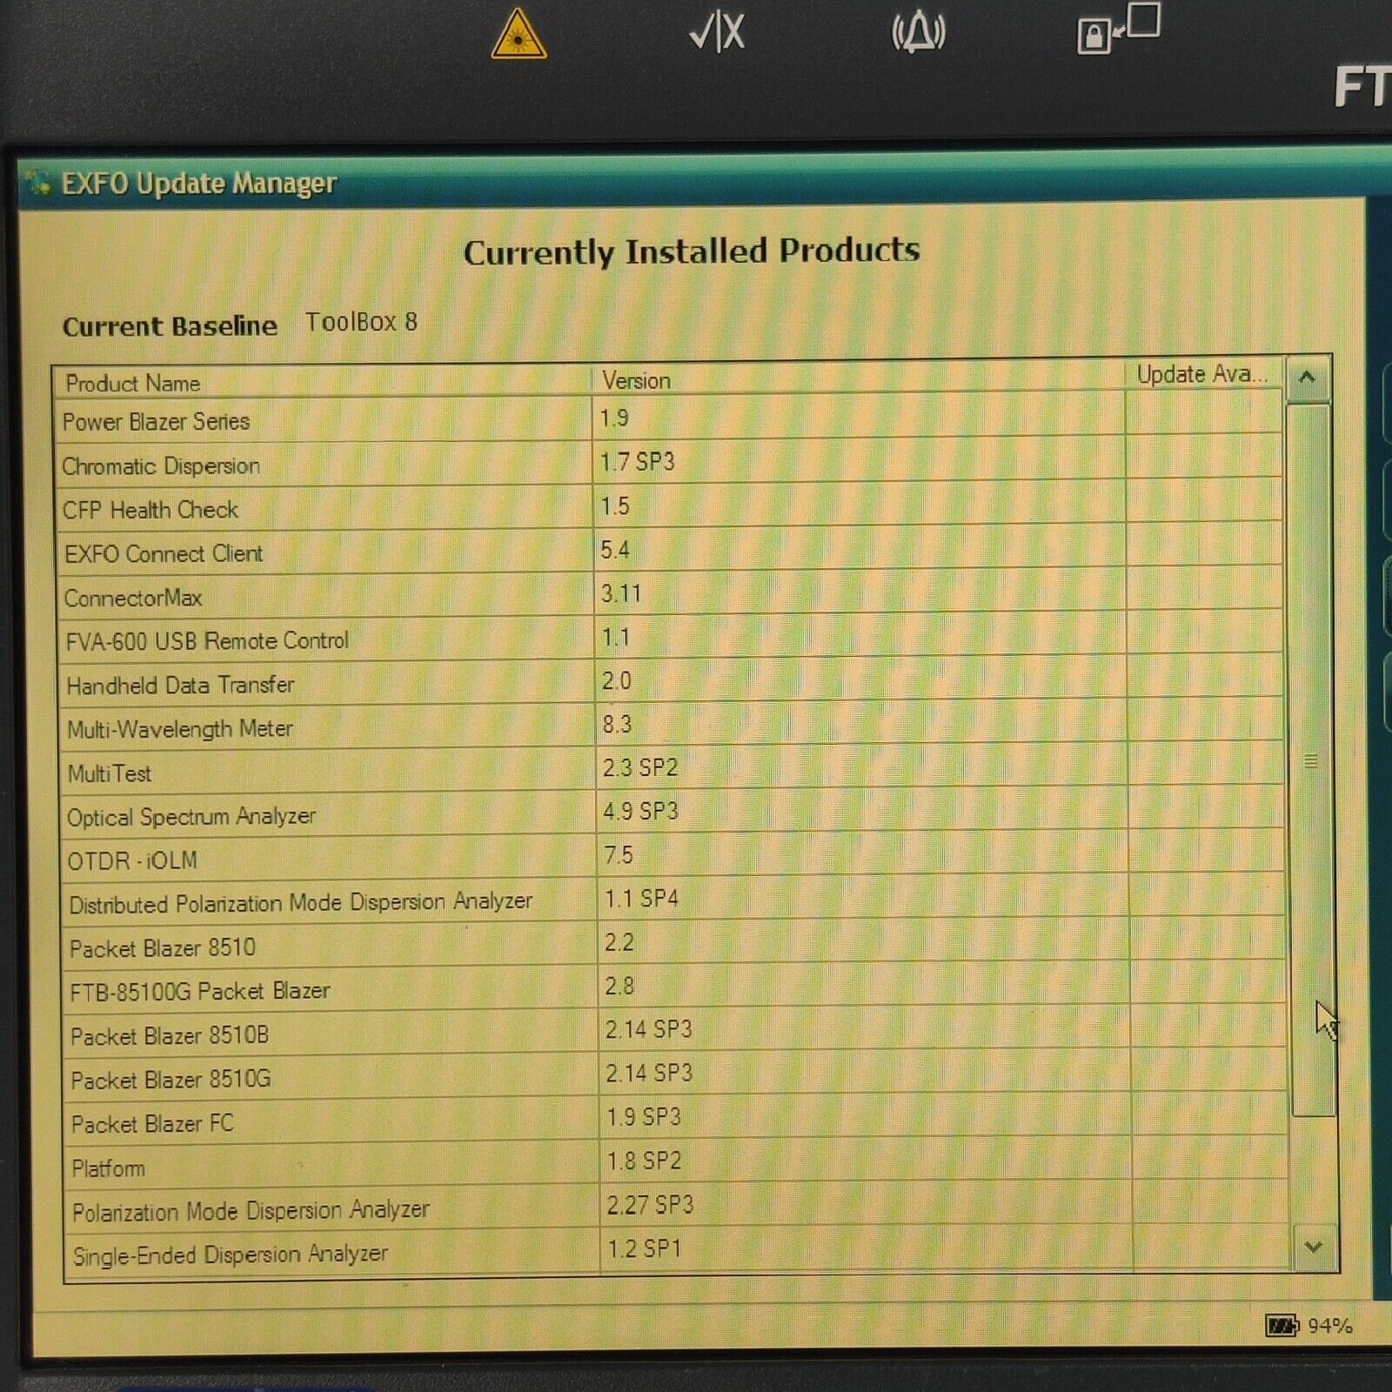Select the Chromatic Dispersion row
Screen dimensions: 1392x1392
(x=668, y=464)
